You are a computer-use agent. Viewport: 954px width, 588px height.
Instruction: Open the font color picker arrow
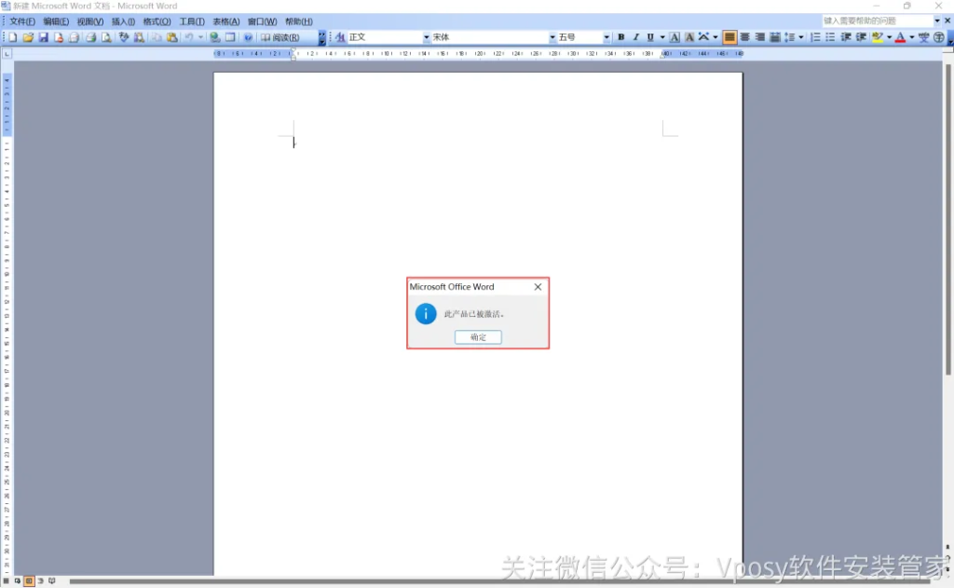912,37
